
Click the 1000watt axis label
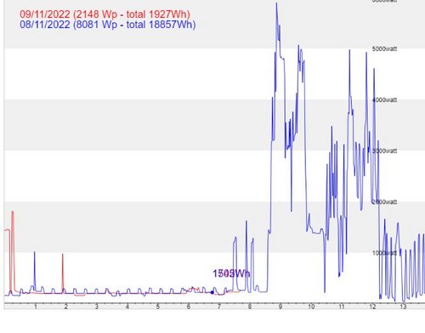tap(384, 253)
